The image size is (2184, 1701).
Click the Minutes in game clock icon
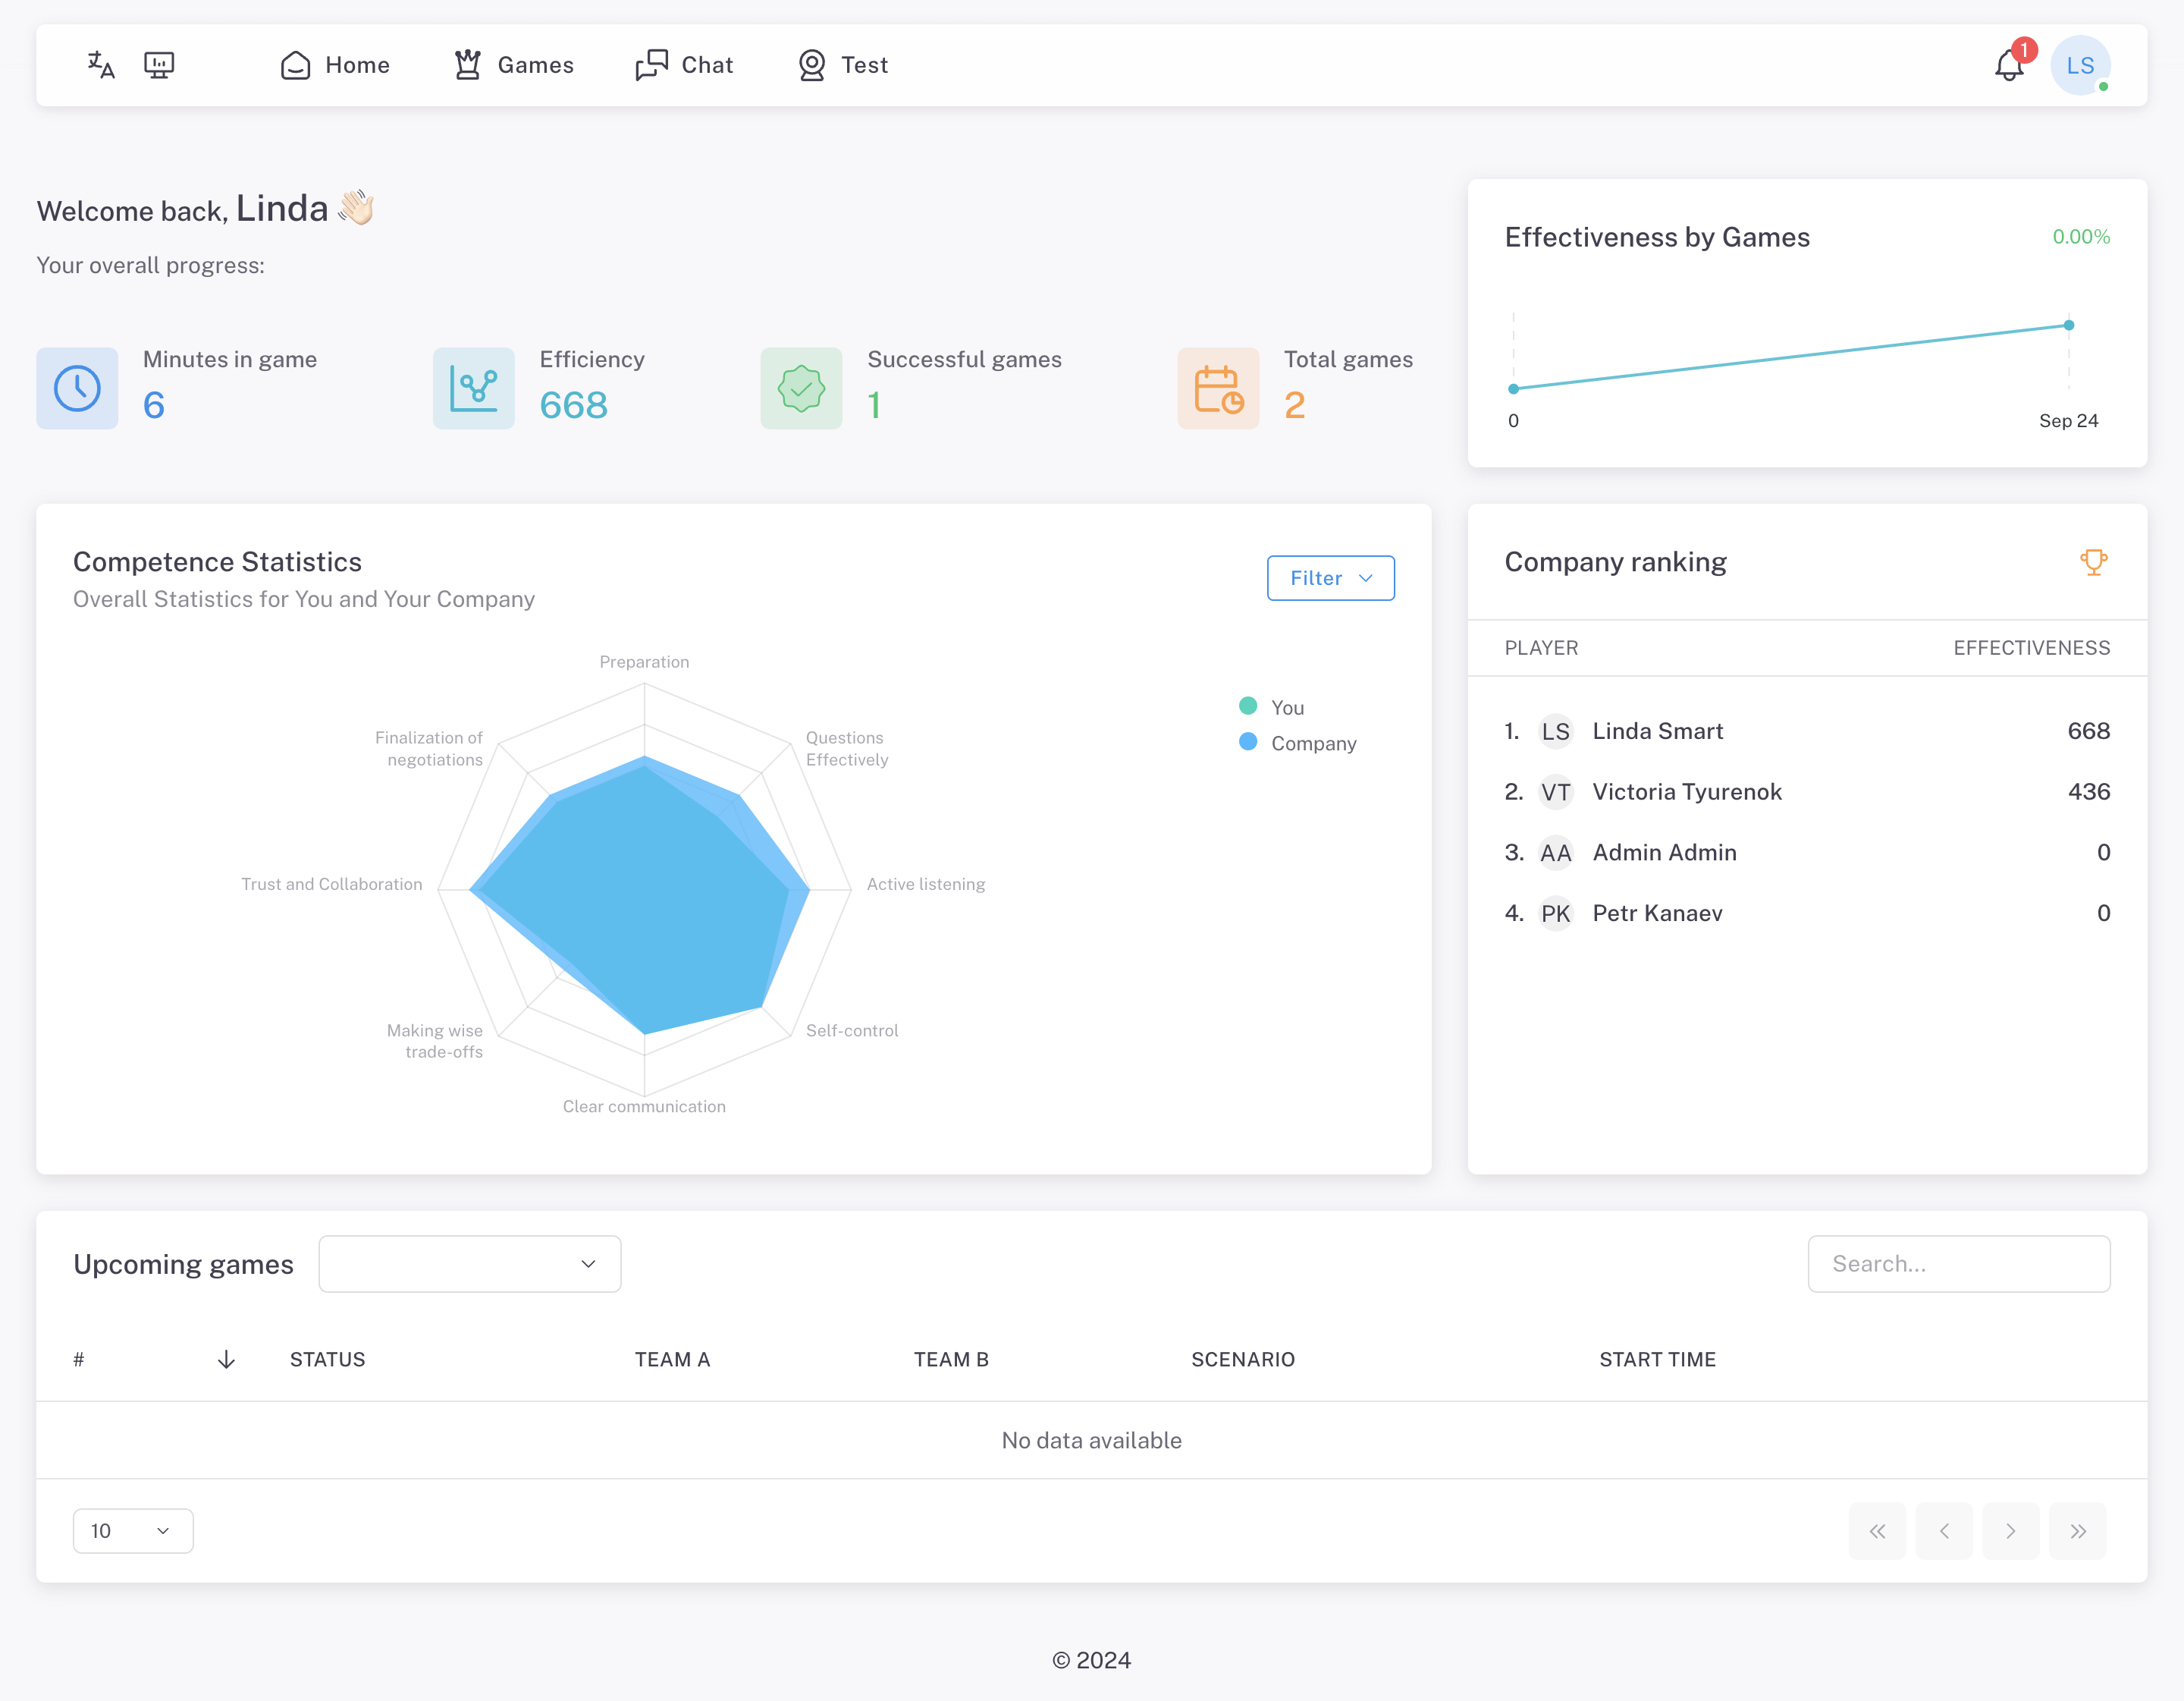click(77, 388)
